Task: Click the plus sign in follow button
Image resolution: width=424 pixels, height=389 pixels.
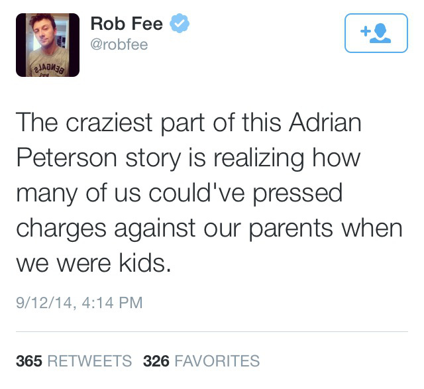Action: click(364, 30)
